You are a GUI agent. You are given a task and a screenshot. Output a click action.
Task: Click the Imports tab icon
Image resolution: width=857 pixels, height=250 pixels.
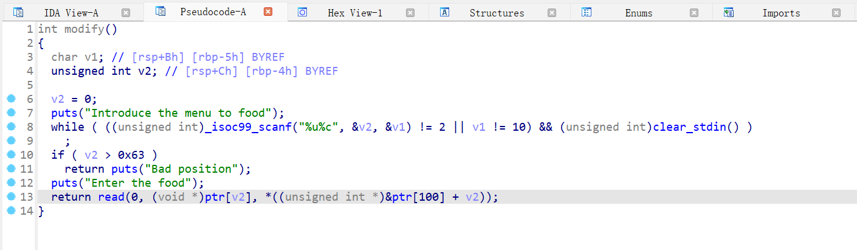729,12
